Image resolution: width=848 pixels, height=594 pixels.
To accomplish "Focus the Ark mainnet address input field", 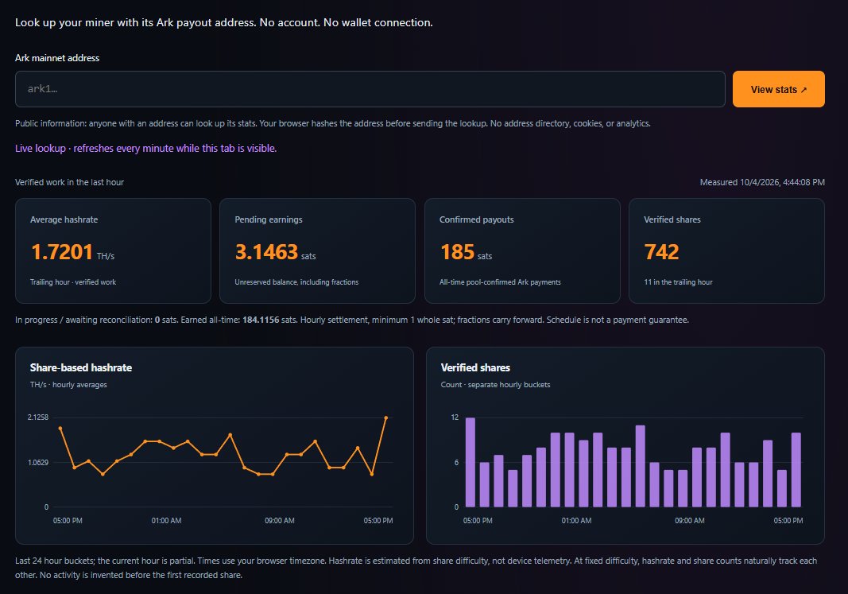I will tap(370, 89).
